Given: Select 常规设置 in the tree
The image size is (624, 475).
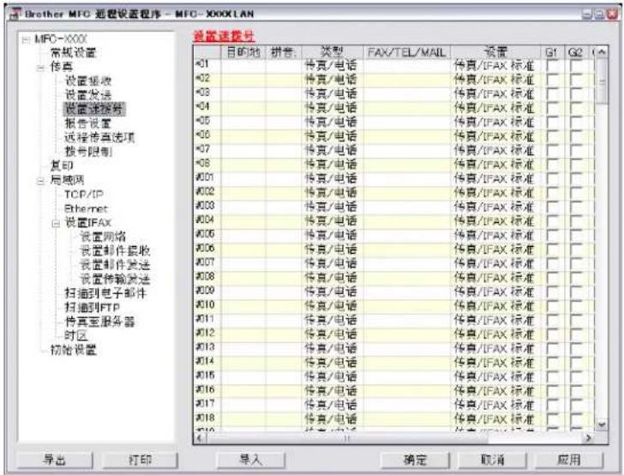Looking at the screenshot, I should coord(73,53).
